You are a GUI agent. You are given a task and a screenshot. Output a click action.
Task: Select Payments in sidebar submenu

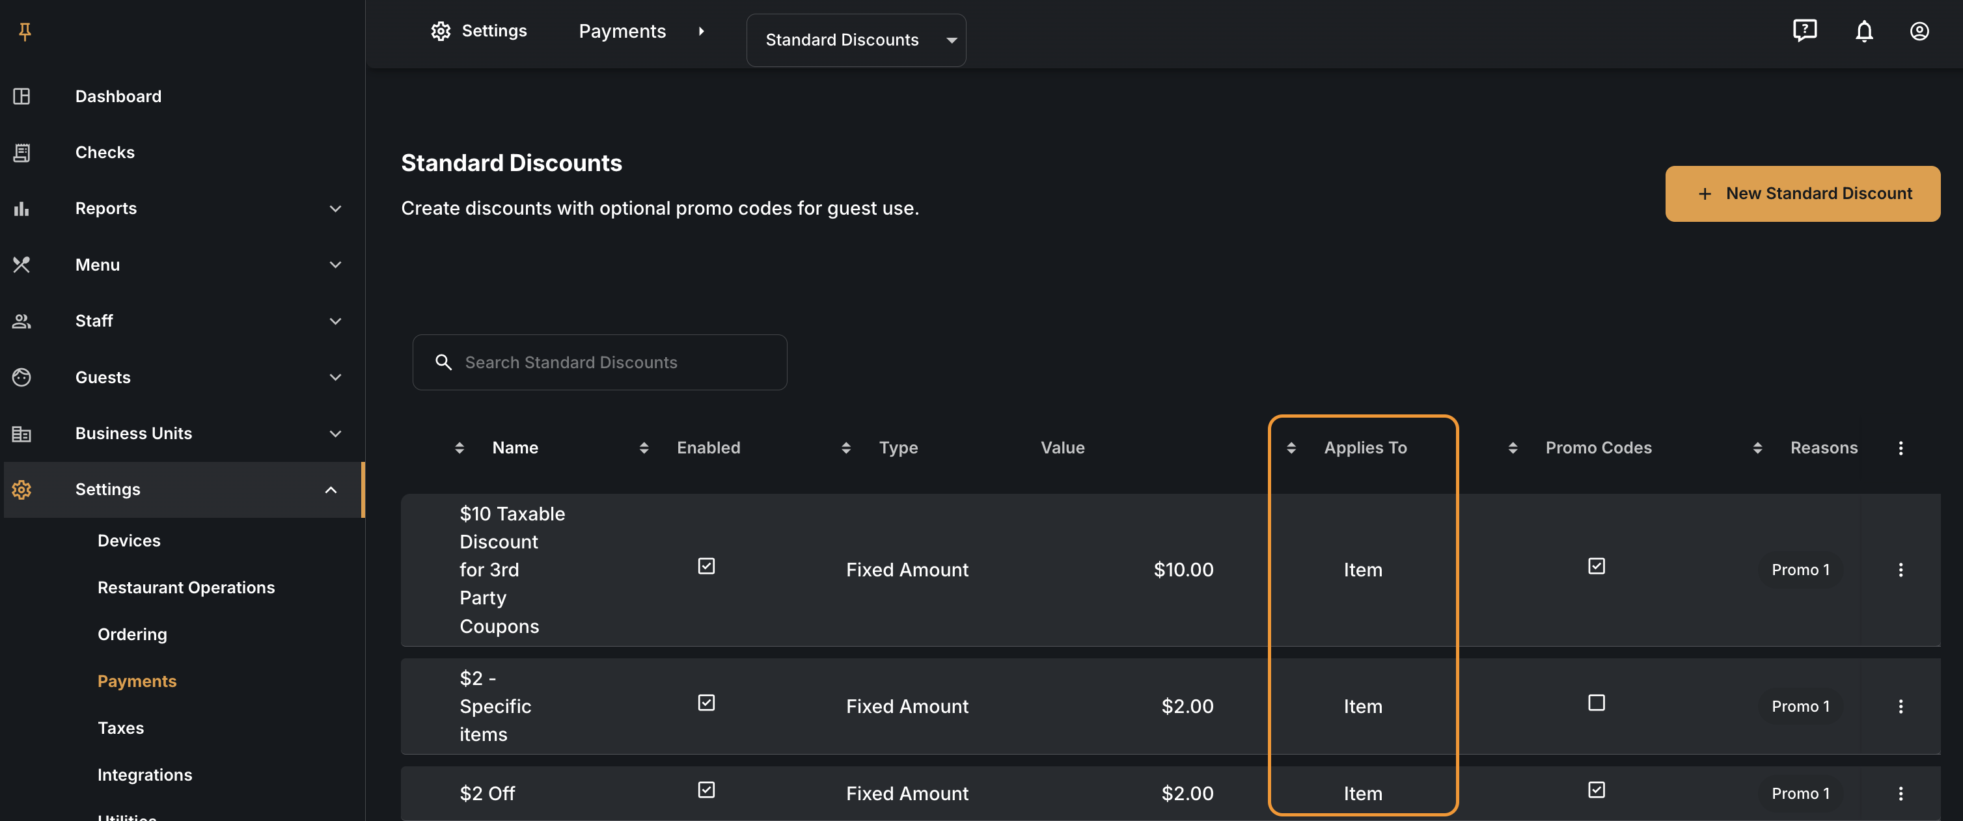(x=137, y=681)
